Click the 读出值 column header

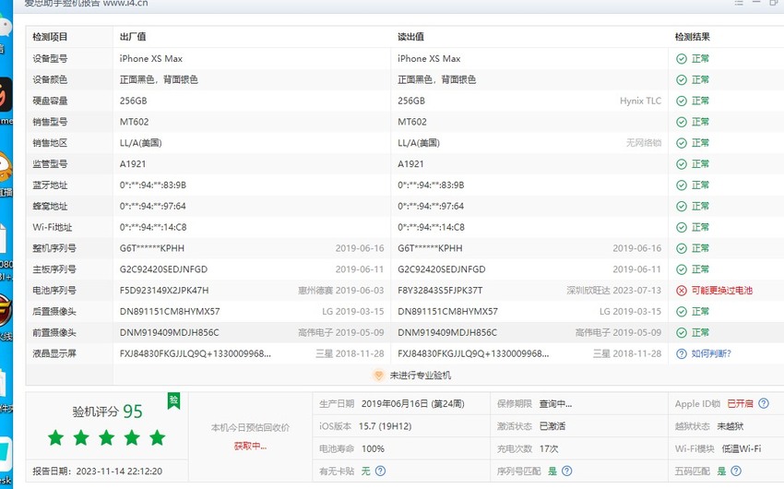coord(411,37)
